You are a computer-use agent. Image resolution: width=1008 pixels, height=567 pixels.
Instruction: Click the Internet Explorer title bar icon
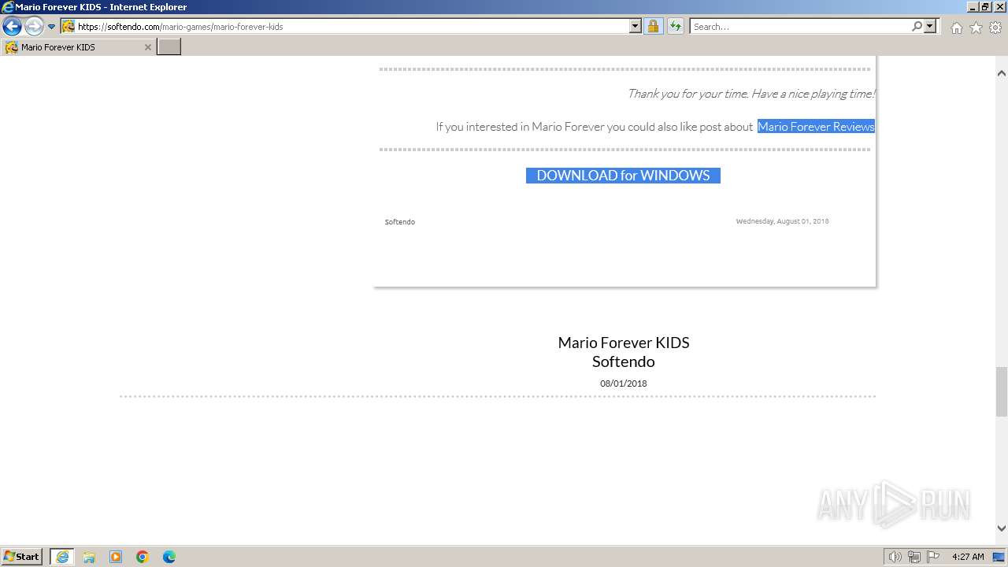coord(8,7)
